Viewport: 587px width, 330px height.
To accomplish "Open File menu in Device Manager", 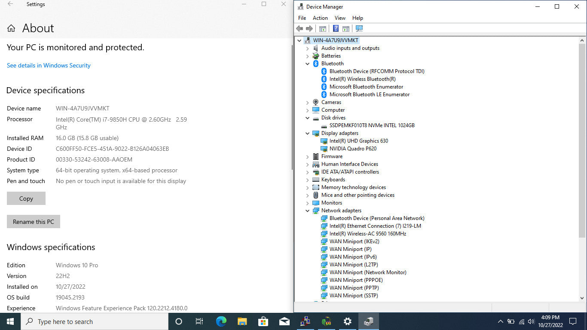I will coord(302,18).
